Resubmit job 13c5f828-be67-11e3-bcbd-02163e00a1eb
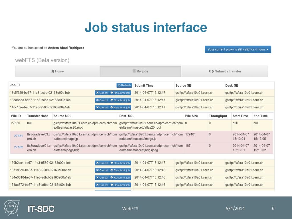 [x=120, y=93]
